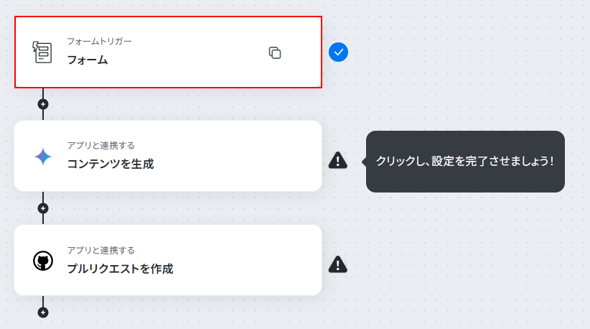
Task: Click the blue completed checkmark badge
Action: 338,52
